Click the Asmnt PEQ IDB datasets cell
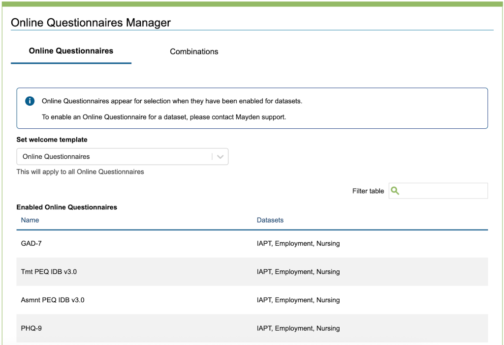Screen dimensions: 504x345 (x=298, y=300)
